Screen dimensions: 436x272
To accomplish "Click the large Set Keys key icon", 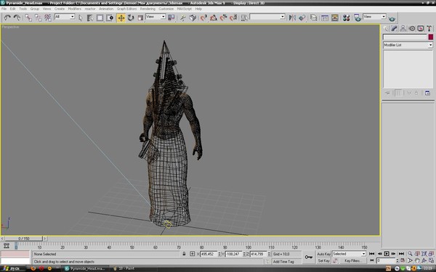I will point(308,257).
